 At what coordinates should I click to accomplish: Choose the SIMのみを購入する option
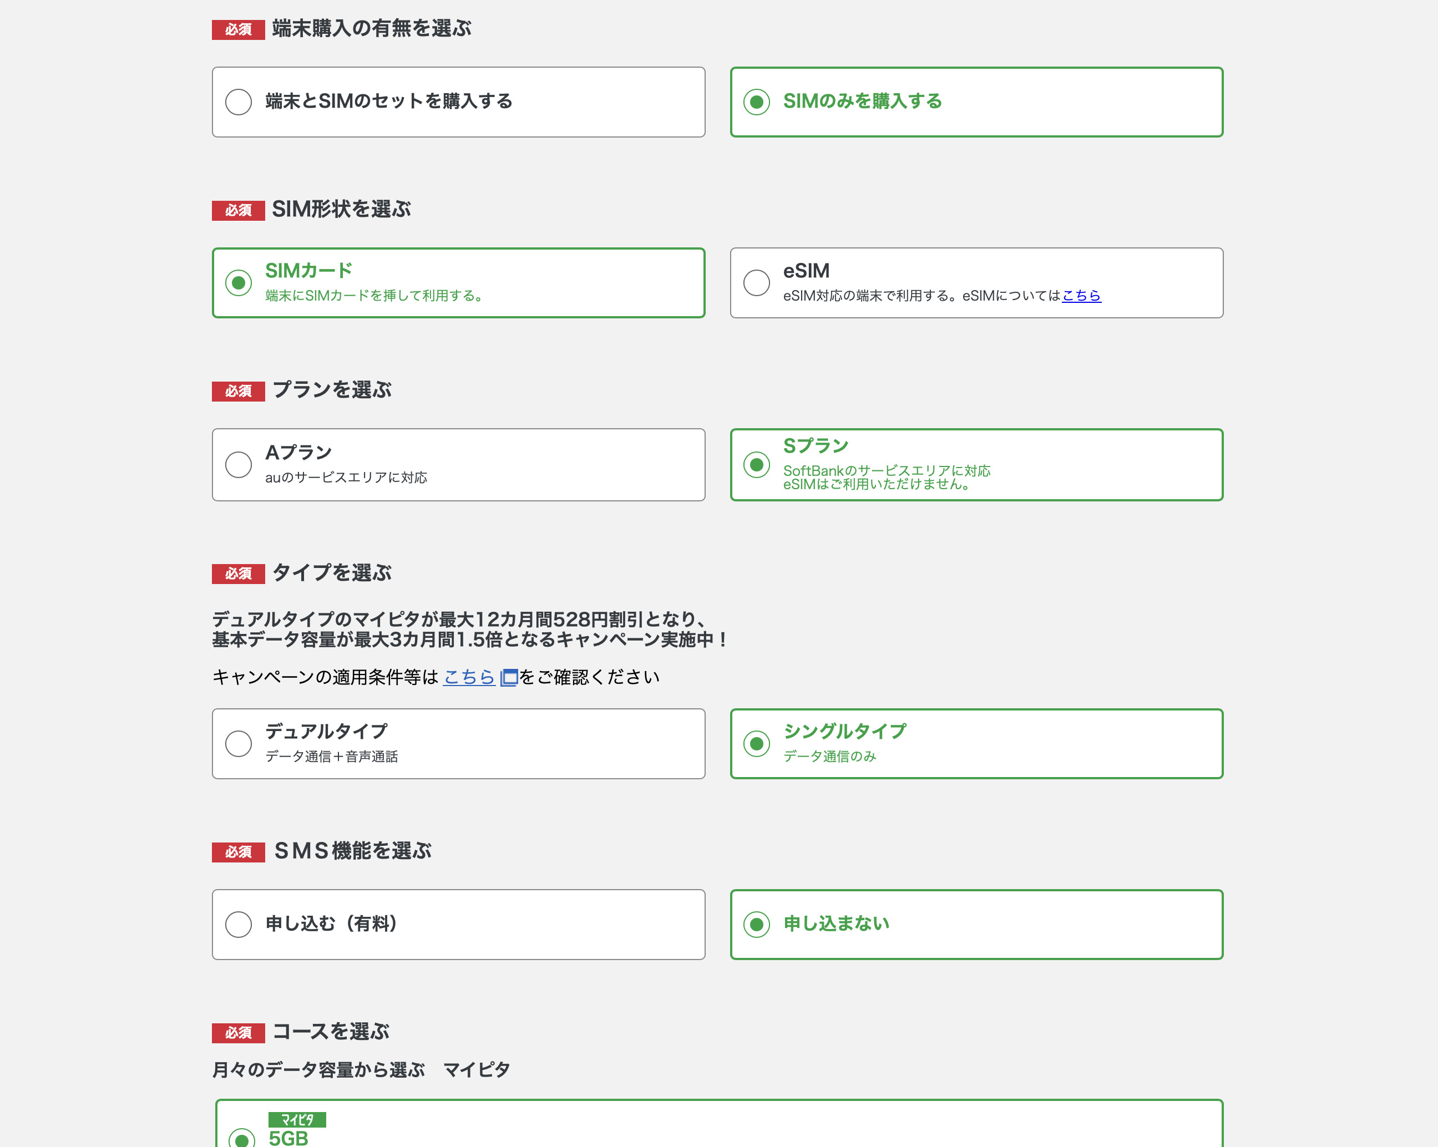click(x=756, y=102)
